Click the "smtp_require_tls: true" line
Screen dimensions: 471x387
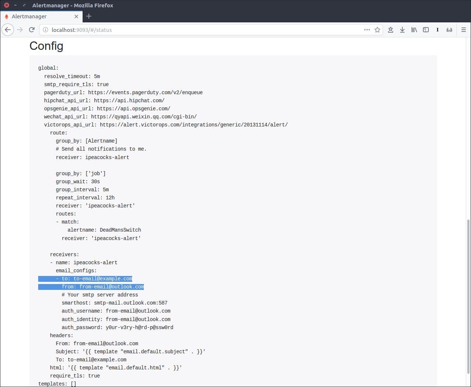coord(76,84)
